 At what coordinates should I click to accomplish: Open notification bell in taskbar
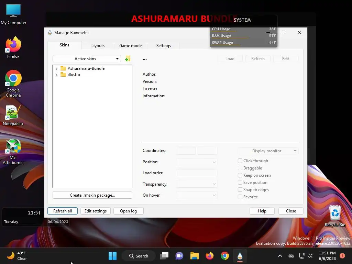click(342, 256)
